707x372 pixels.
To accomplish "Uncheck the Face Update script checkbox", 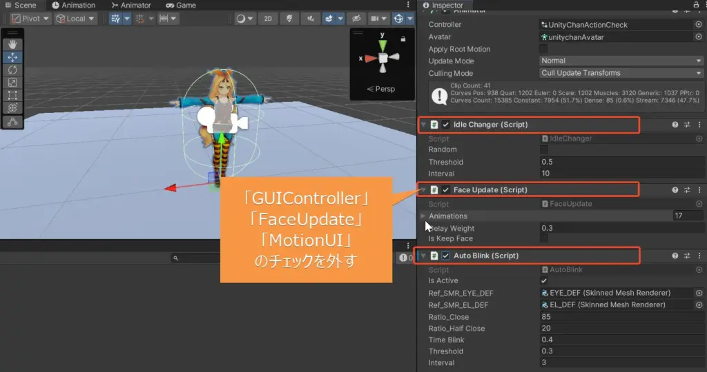I will tap(445, 190).
